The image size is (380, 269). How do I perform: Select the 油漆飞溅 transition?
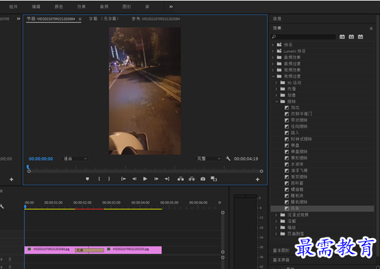point(299,170)
